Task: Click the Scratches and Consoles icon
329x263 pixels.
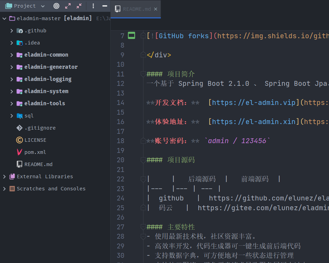Action: pyautogui.click(x=12, y=189)
